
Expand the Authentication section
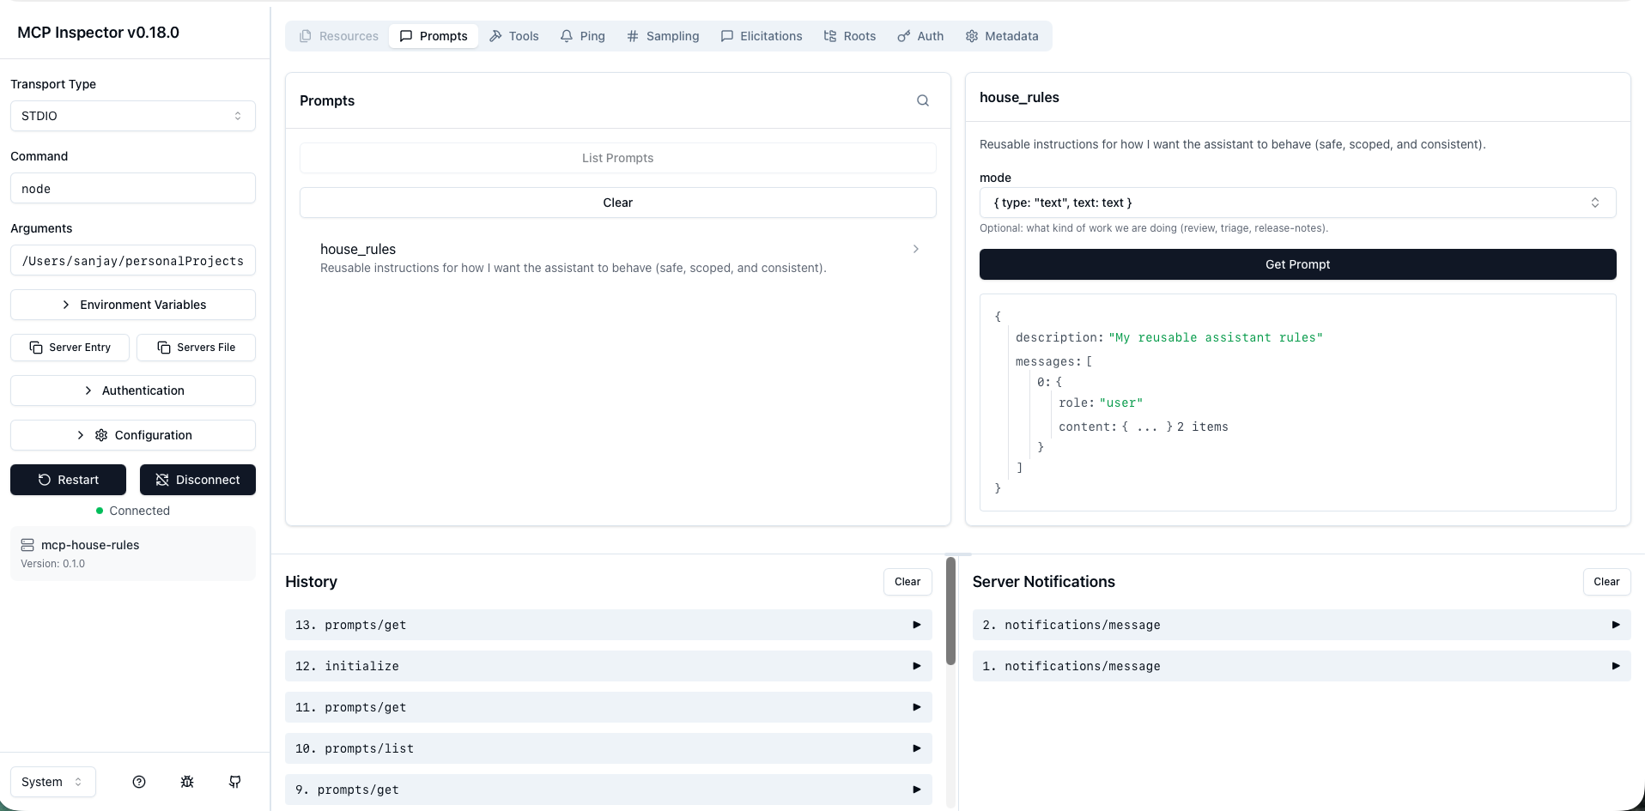132,390
